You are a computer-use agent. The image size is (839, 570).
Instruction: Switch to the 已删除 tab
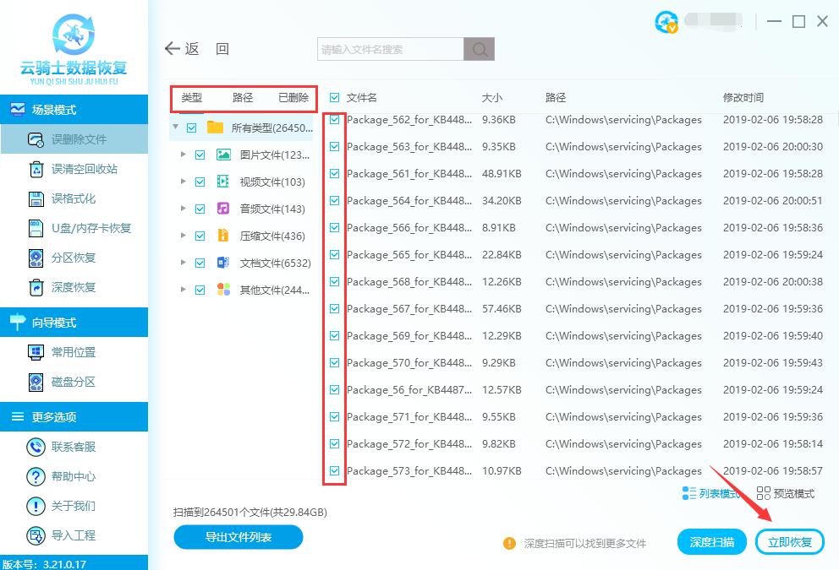(293, 98)
